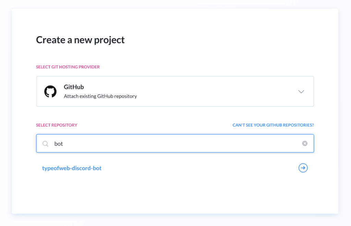Clear the repository search with the X icon
The height and width of the screenshot is (226, 351).
point(305,144)
